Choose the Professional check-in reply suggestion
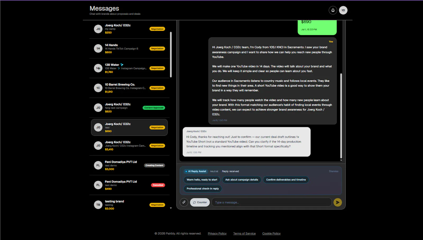Screen dimensions: 423x240 click(x=203, y=189)
